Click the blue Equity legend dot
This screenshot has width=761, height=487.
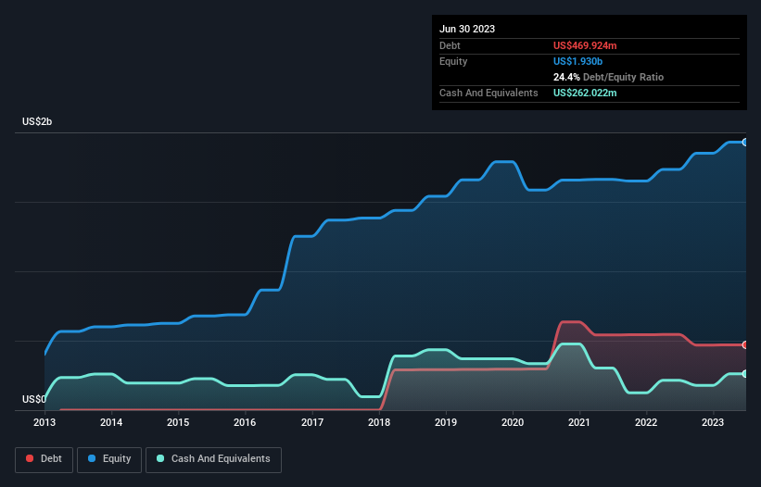(92, 458)
